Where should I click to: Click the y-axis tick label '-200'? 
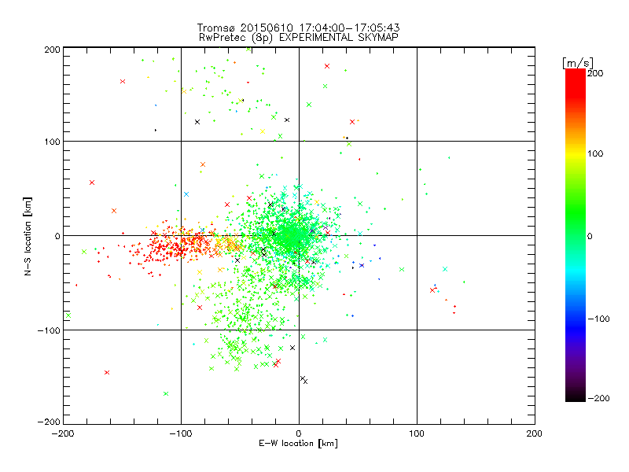(x=49, y=422)
